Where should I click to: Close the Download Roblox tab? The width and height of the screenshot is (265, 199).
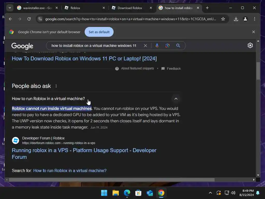pos(151,8)
